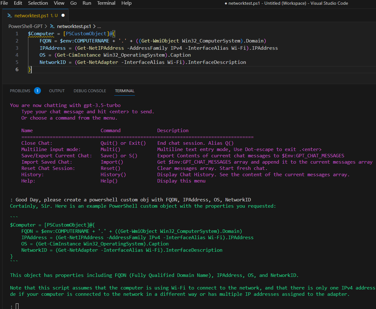This screenshot has height=309, width=376.
Task: Click the $Computer variable on line 1
Action: (x=41, y=34)
